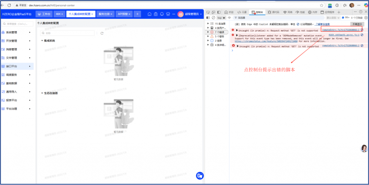Image resolution: width=369 pixels, height=185 pixels.
Task: Click the DevTools inspect element icon
Action: tap(208, 12)
